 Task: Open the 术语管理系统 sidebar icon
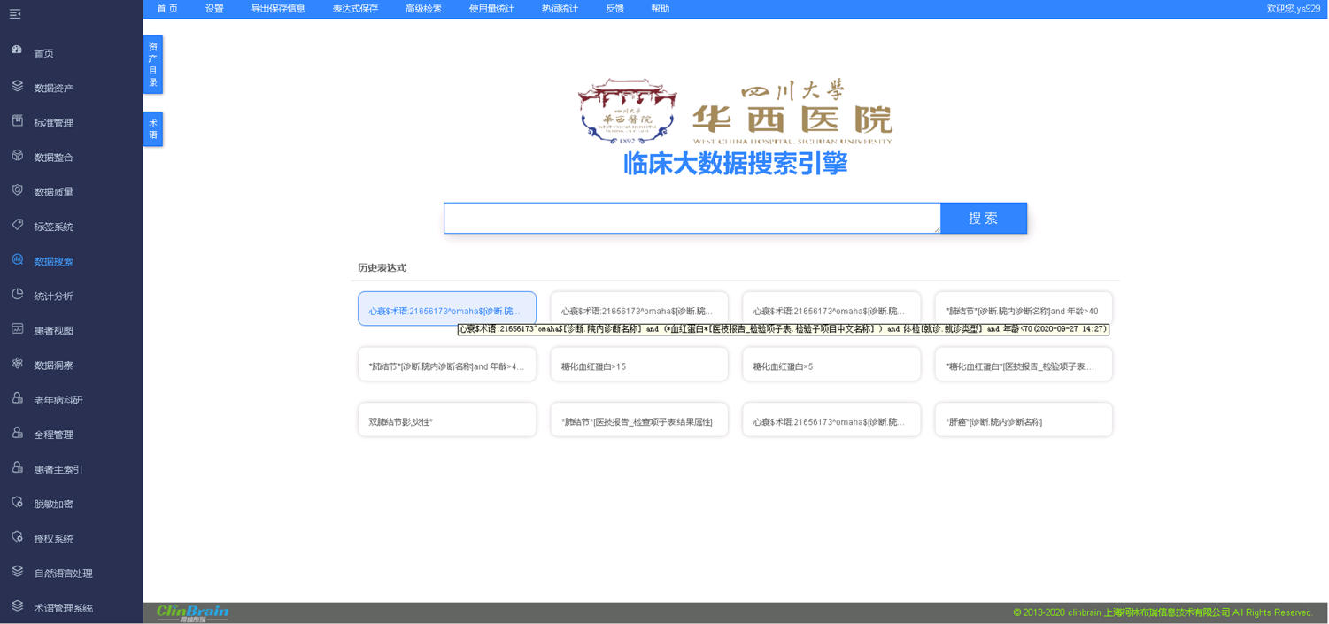[17, 605]
